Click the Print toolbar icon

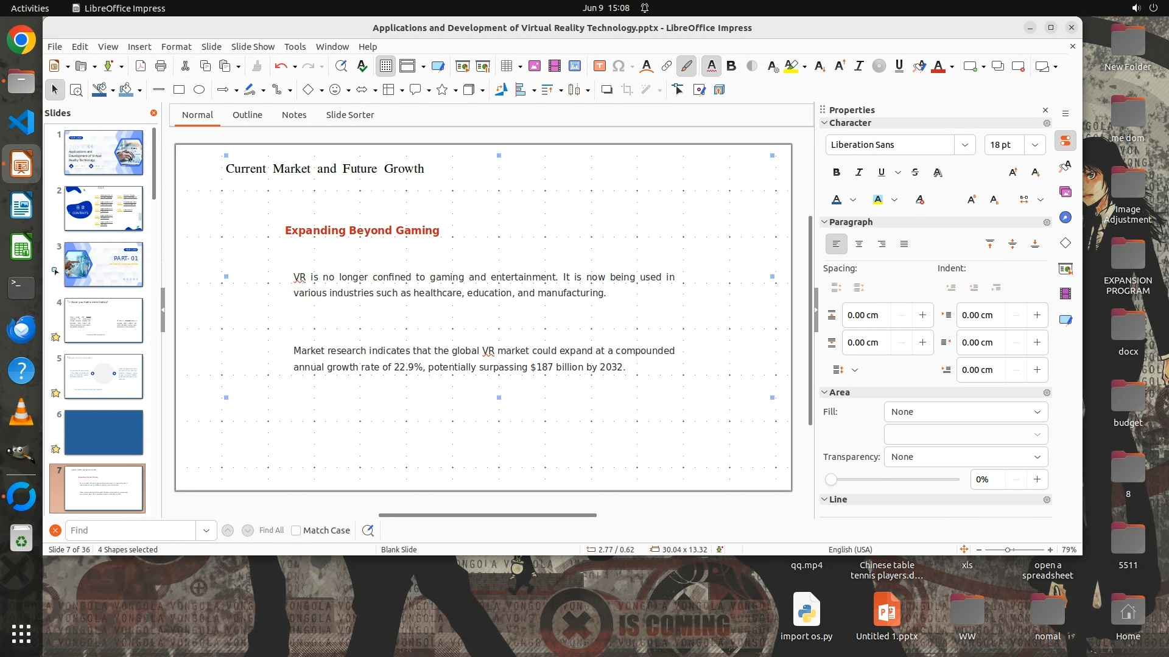tap(161, 66)
